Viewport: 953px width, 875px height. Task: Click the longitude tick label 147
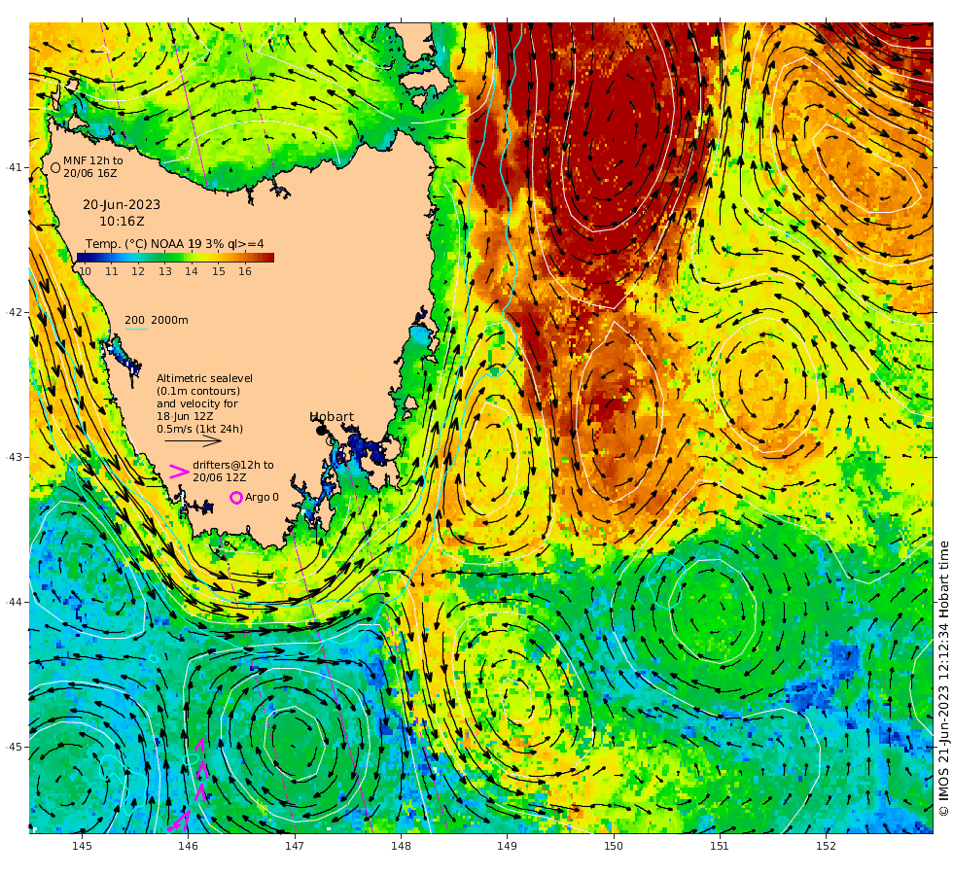[295, 845]
